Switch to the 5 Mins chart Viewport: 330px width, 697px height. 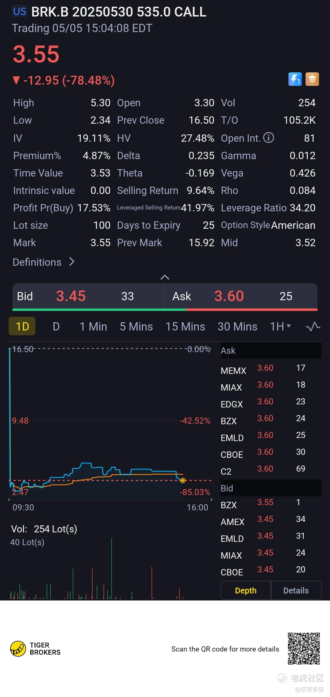(x=136, y=327)
